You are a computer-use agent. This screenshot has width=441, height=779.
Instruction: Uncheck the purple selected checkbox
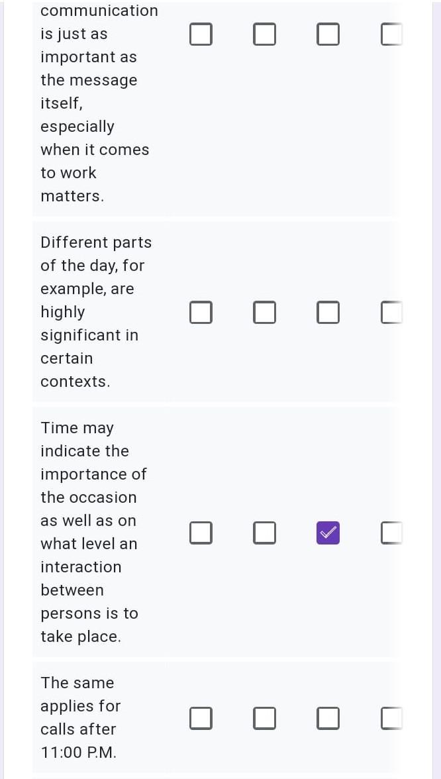pos(328,533)
